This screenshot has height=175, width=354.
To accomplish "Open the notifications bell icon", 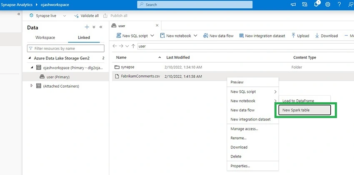I will [316, 4].
